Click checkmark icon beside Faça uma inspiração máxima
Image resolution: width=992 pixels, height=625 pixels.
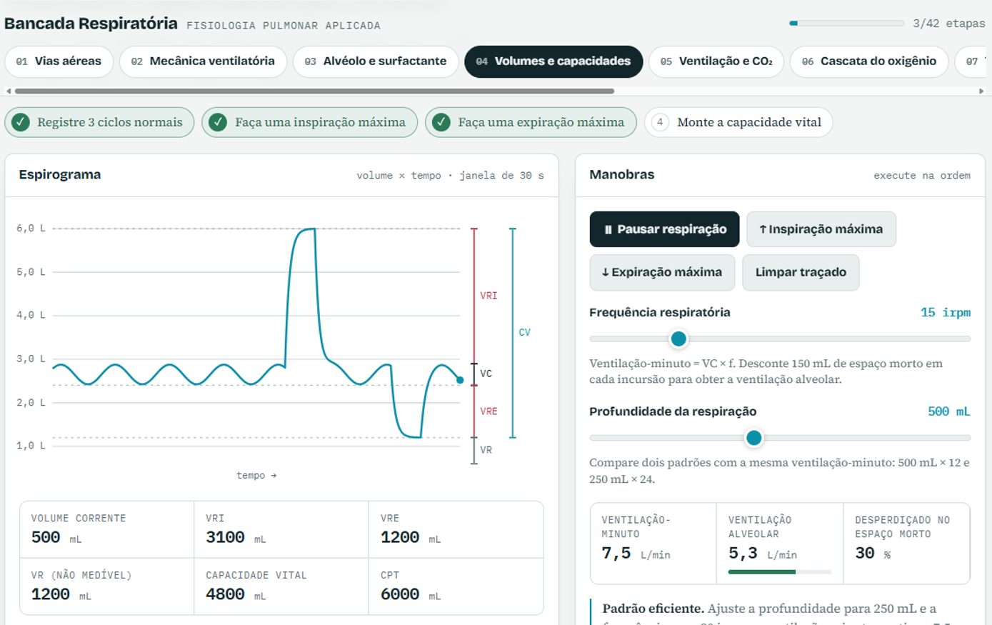[x=218, y=122]
